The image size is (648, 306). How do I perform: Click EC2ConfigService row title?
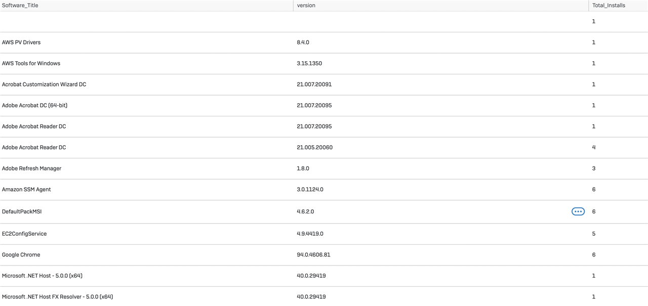coord(24,234)
